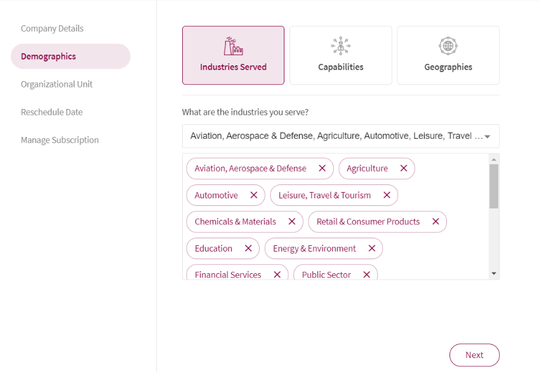The image size is (539, 372).
Task: Delete the Automotive chip via X
Action: (x=254, y=195)
